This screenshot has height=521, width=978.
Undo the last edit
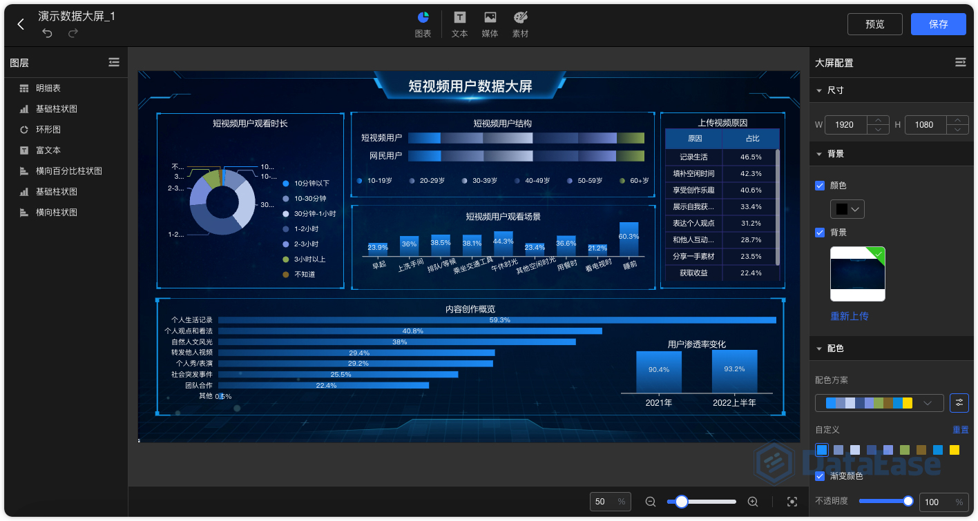click(47, 33)
